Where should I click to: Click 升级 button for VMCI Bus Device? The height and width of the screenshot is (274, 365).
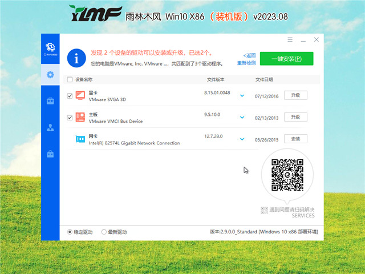coord(295,116)
